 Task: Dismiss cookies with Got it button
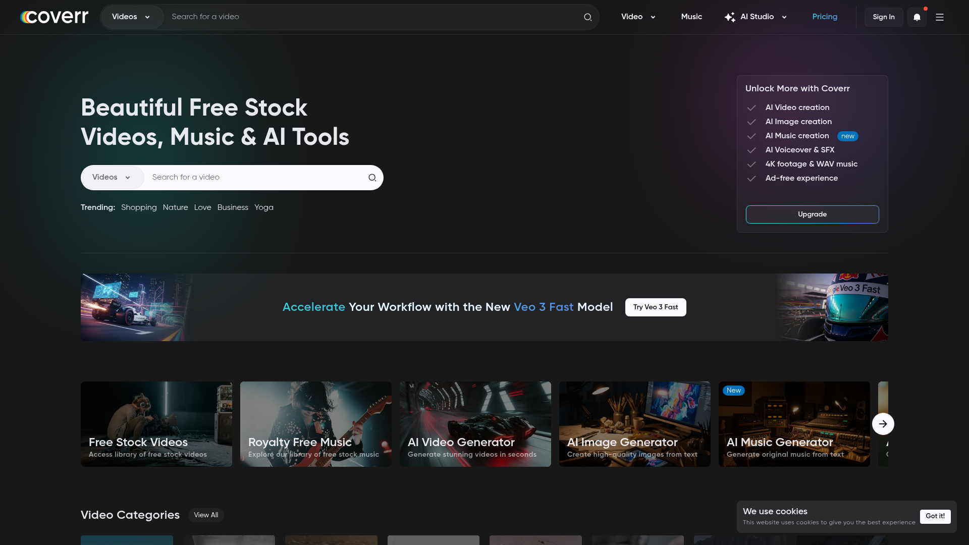point(935,516)
